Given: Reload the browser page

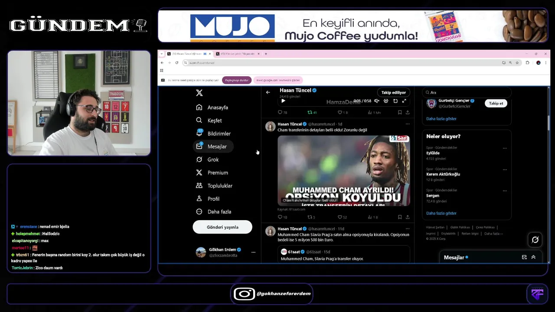Looking at the screenshot, I should tap(176, 63).
